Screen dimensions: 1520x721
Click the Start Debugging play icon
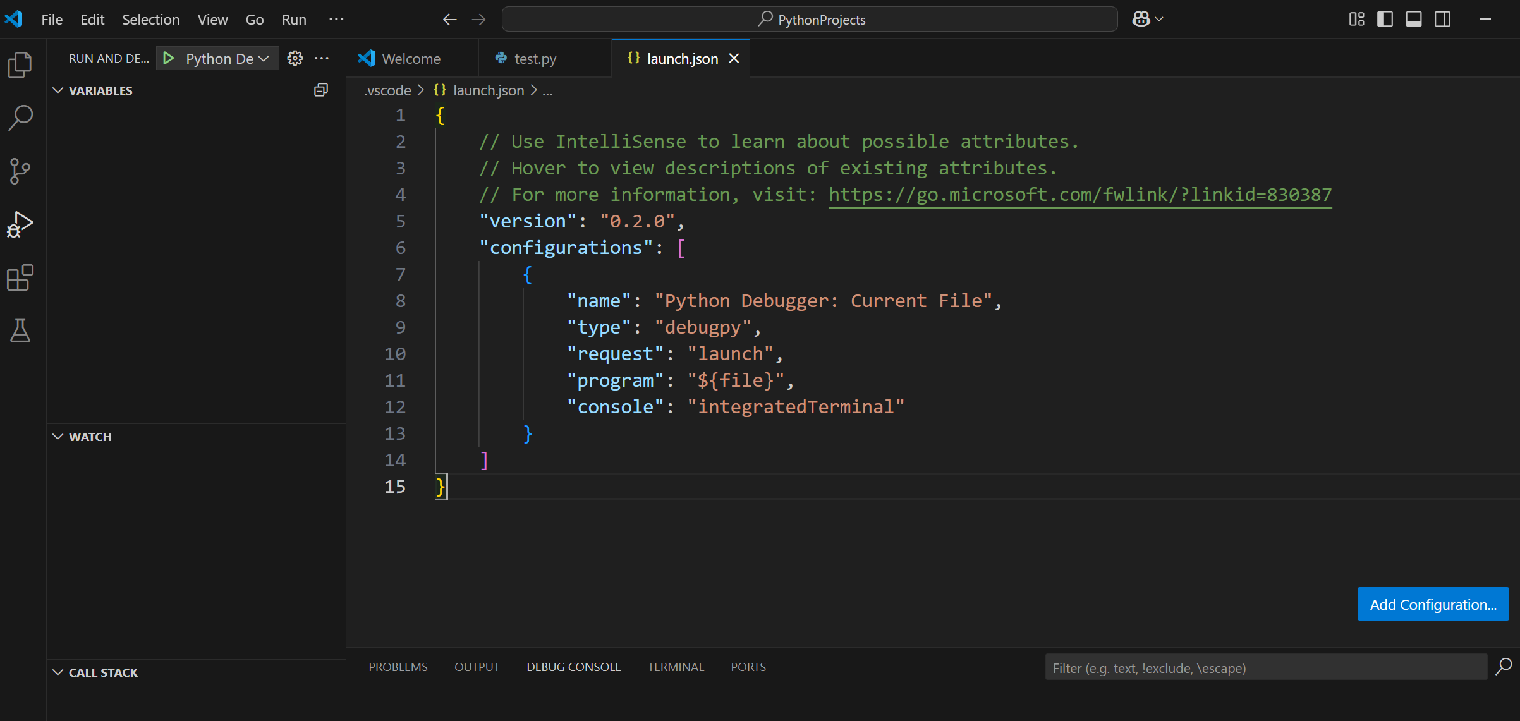pos(167,58)
